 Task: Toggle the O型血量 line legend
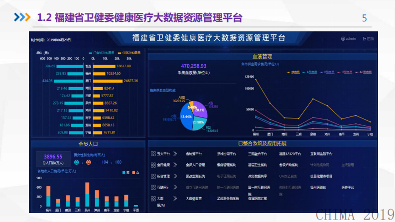[345, 72]
